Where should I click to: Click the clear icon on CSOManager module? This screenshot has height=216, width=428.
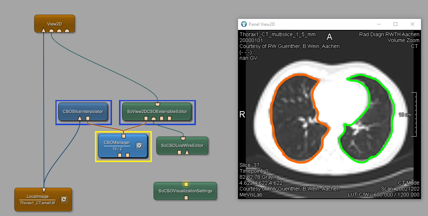click(x=139, y=145)
